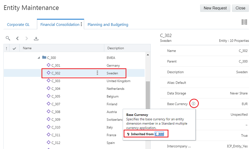Click the C_300 folder icon
The width and height of the screenshot is (251, 149).
[x=44, y=57]
